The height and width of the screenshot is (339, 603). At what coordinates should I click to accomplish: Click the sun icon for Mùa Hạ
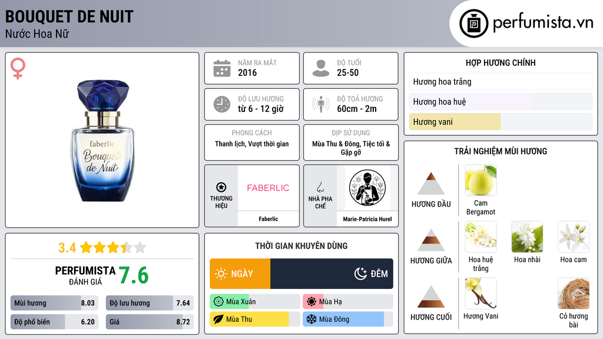(312, 302)
